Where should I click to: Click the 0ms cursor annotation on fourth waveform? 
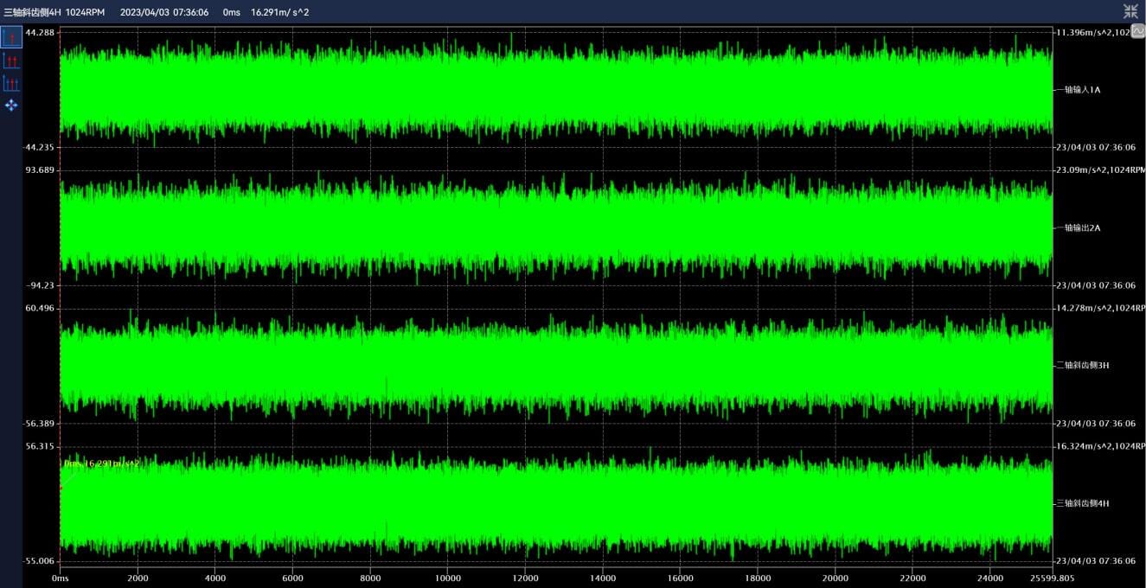(101, 464)
